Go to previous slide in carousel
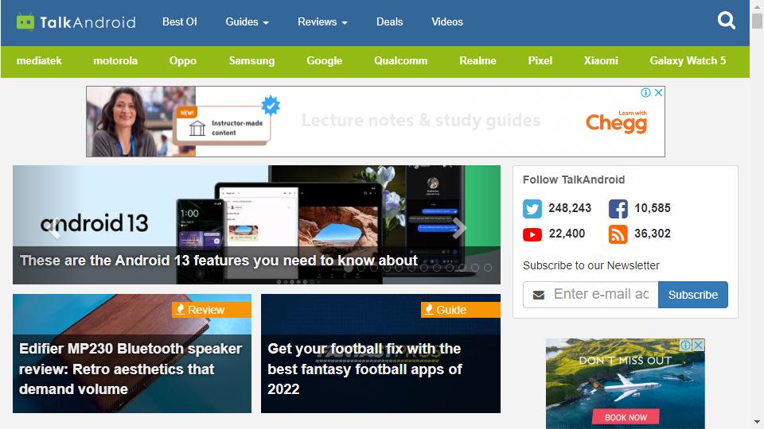Screen dimensions: 764x429 pyautogui.click(x=54, y=228)
